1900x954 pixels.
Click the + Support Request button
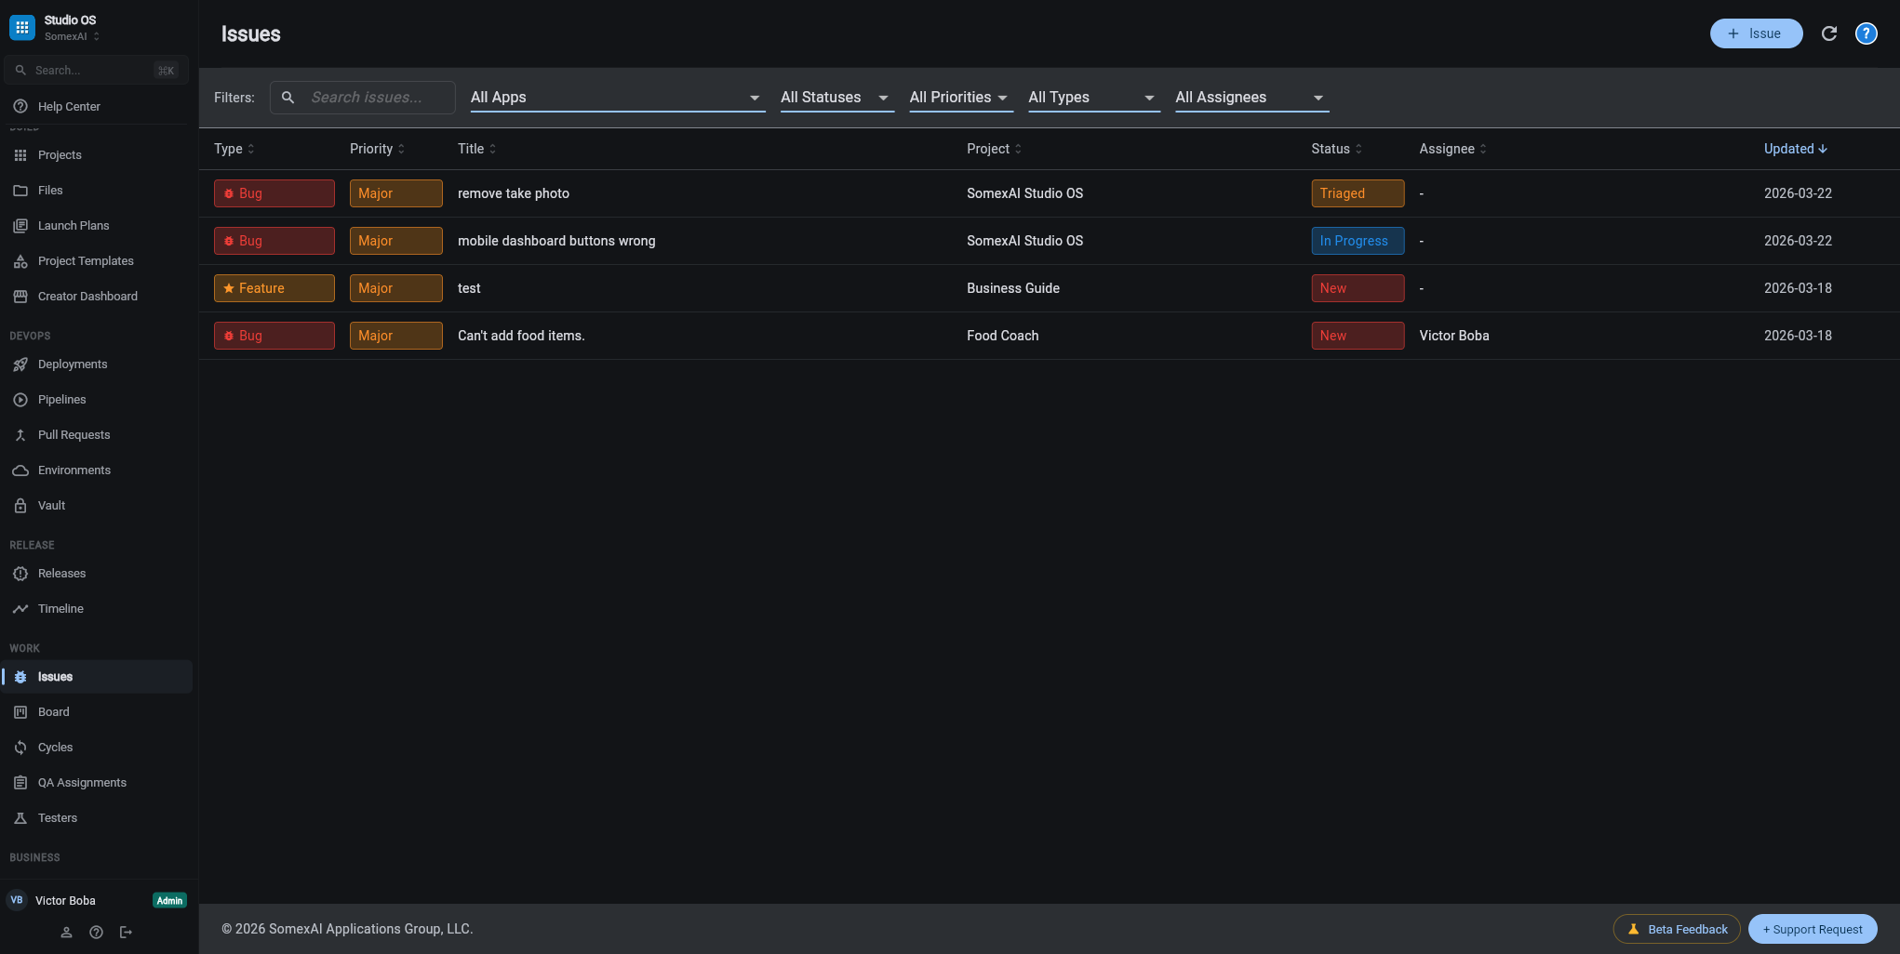click(x=1812, y=929)
